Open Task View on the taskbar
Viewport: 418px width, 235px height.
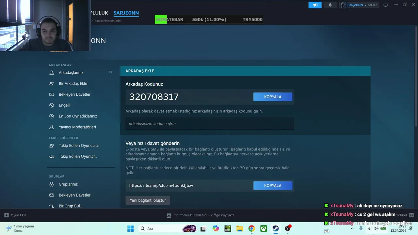point(203,228)
